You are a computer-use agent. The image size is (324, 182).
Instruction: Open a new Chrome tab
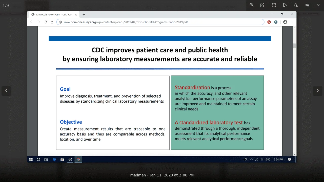pos(84,15)
